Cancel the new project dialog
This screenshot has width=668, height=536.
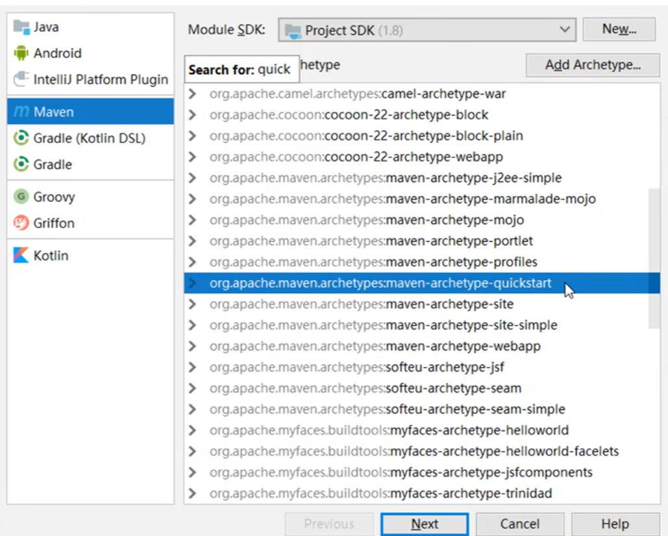point(520,524)
